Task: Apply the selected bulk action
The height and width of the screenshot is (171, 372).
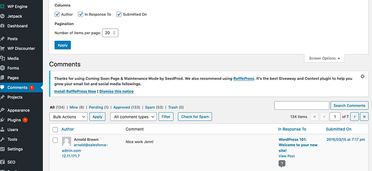Action: click(x=97, y=117)
